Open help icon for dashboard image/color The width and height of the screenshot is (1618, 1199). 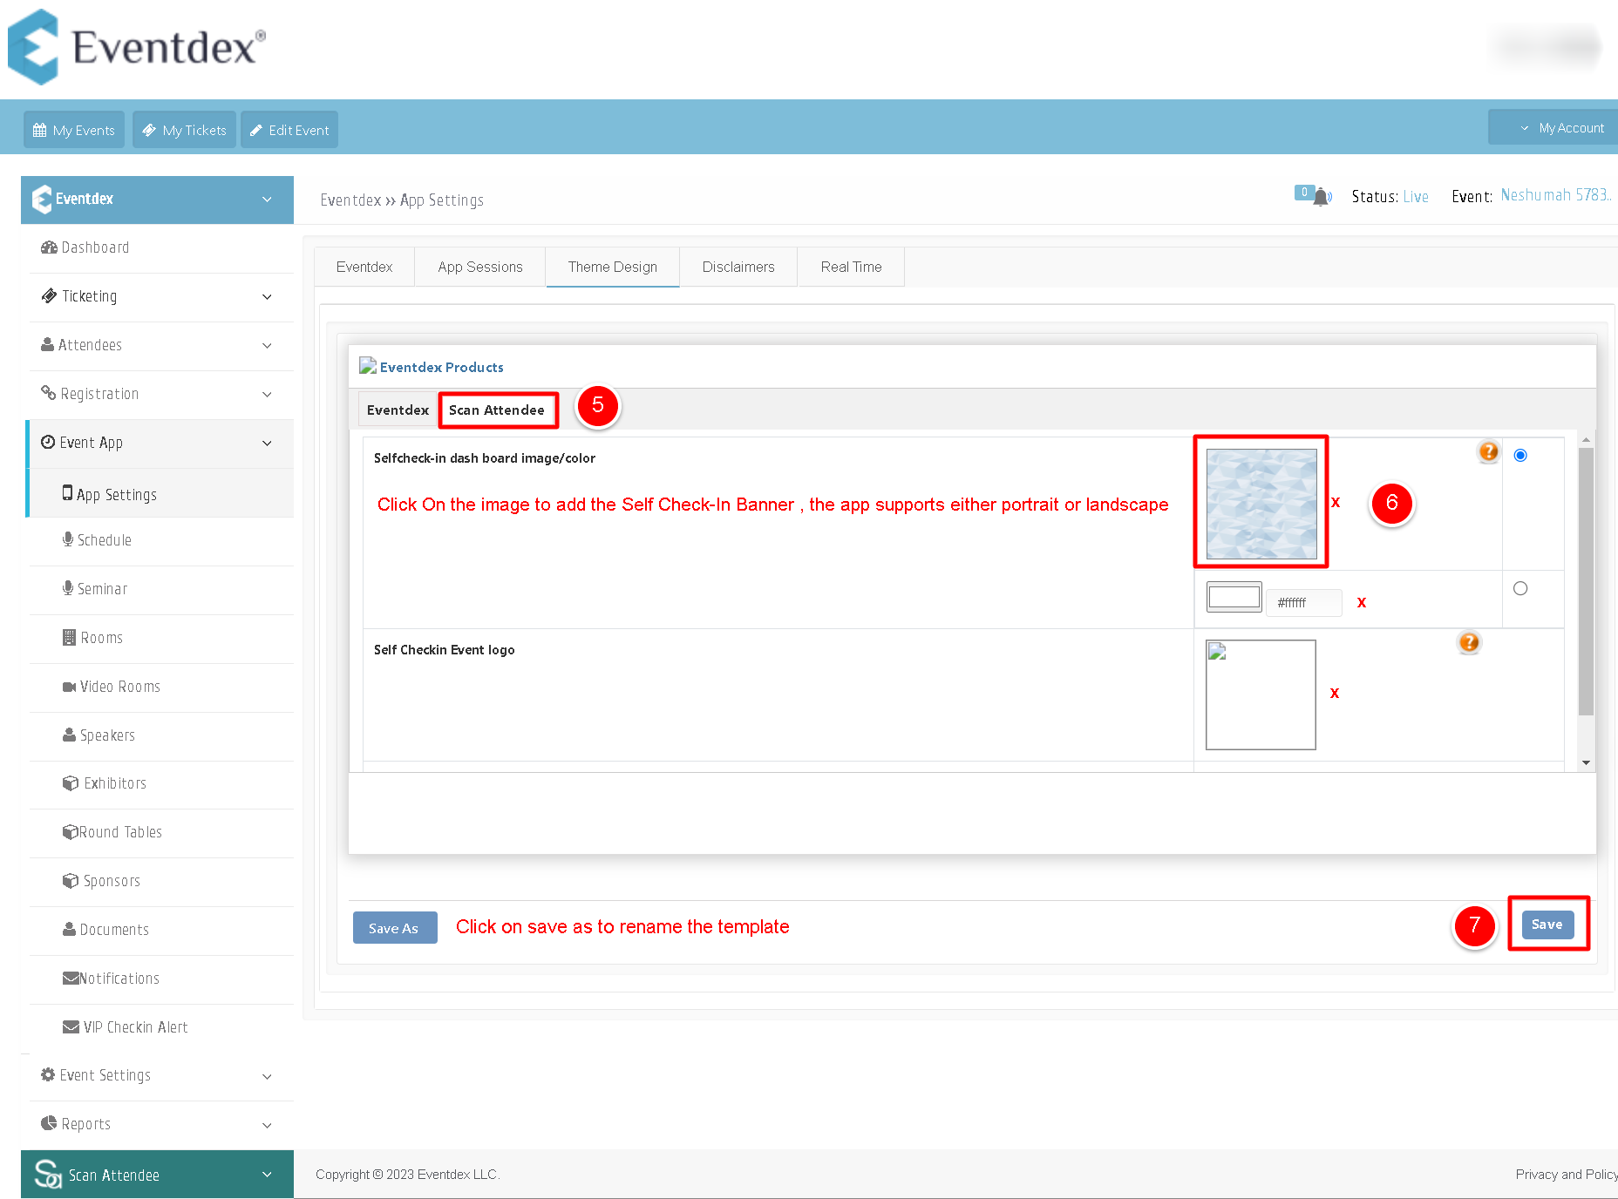pyautogui.click(x=1488, y=451)
